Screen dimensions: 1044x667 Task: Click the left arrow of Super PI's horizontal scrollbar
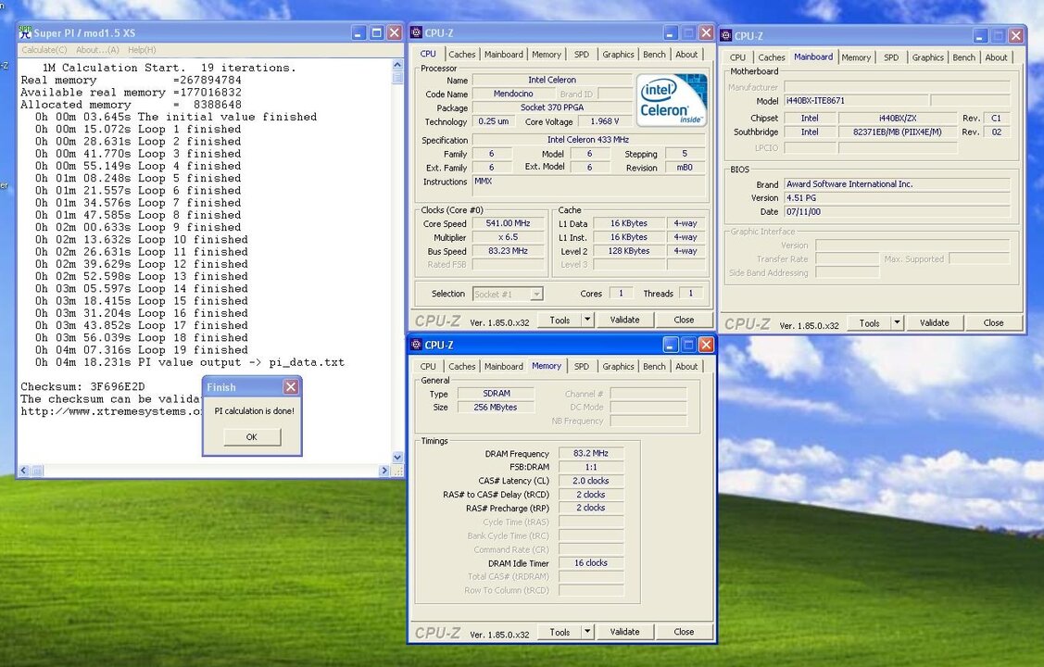pyautogui.click(x=24, y=471)
